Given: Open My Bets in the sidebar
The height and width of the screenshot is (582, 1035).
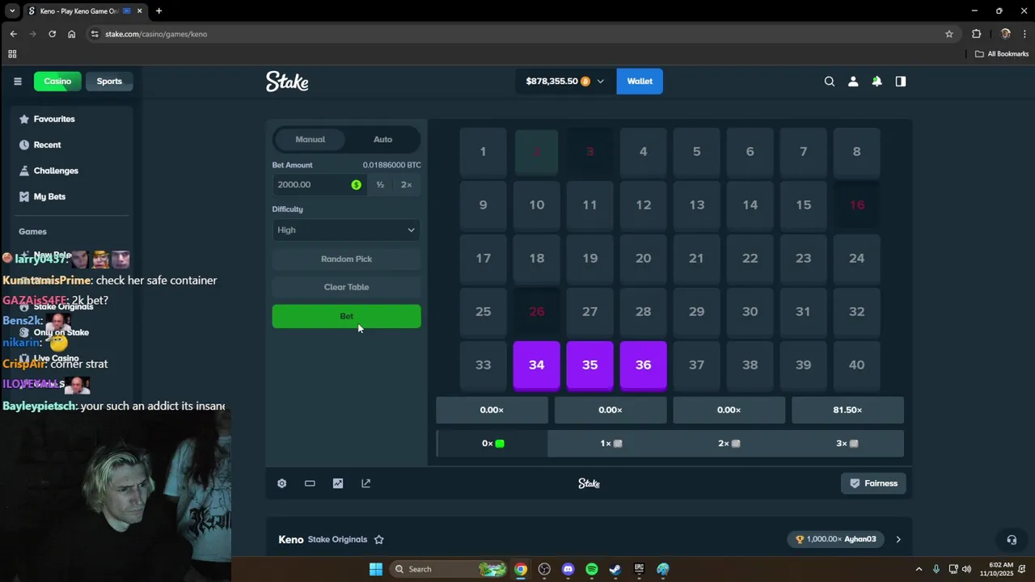Looking at the screenshot, I should point(49,196).
